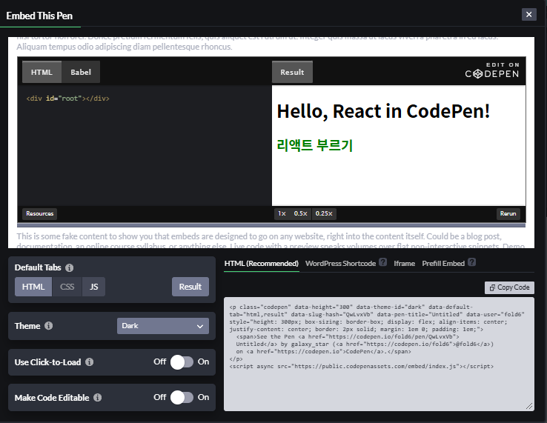
Task: Open Make Code Editable info icon
Action: 98,398
